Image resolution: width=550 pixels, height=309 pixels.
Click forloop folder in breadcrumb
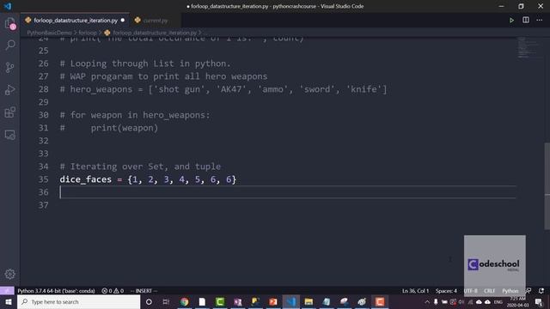click(88, 33)
